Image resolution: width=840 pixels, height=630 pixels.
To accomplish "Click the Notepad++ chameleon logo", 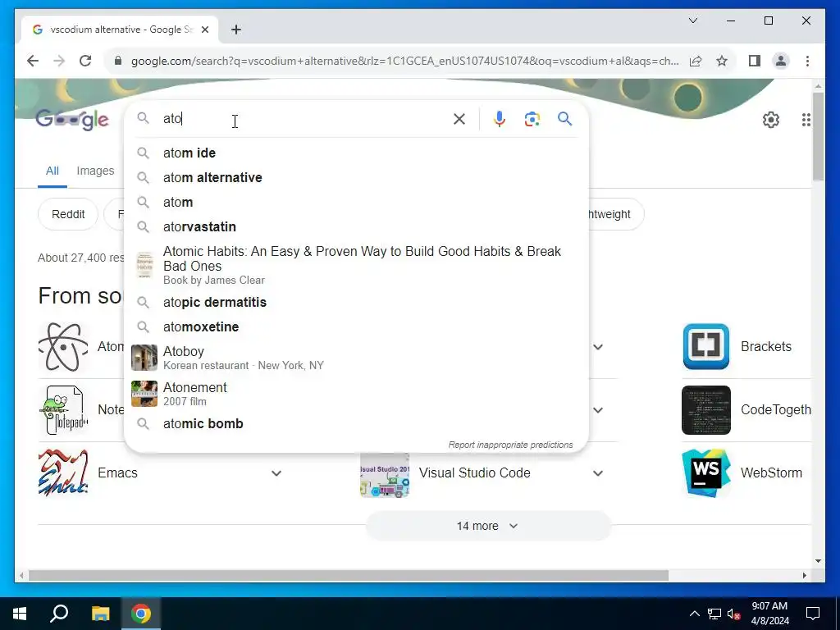I will (63, 410).
